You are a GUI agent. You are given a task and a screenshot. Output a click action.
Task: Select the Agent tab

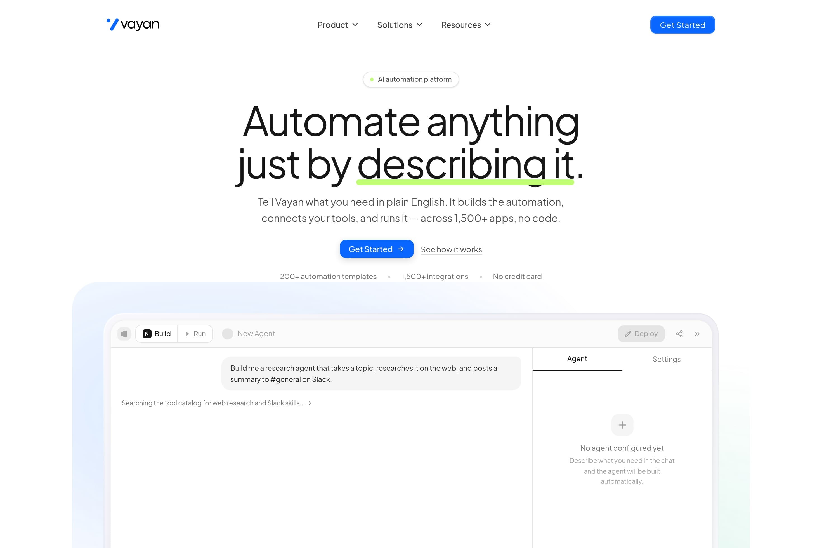pyautogui.click(x=577, y=359)
